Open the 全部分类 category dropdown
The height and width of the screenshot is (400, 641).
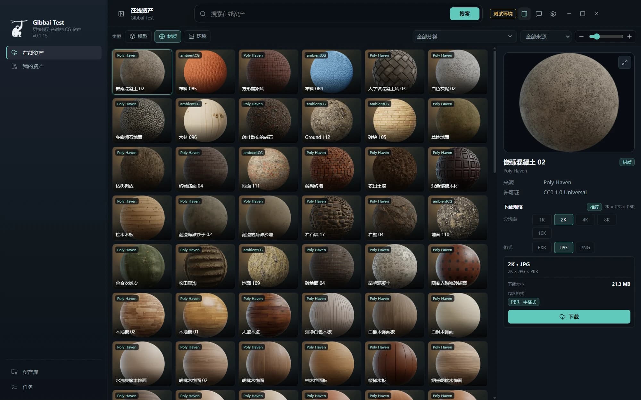point(464,36)
